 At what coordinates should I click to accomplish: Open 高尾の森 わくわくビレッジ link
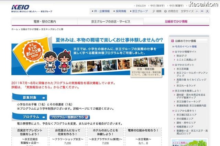point(191,81)
